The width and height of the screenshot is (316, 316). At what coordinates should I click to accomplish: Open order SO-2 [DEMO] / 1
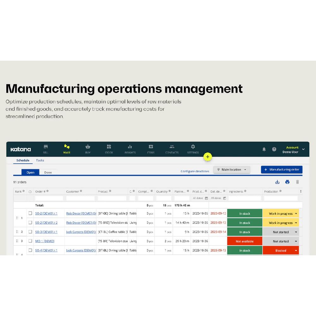(x=46, y=213)
